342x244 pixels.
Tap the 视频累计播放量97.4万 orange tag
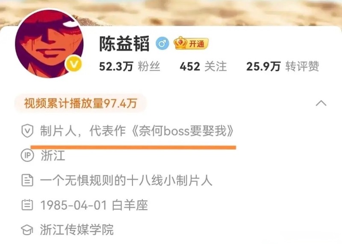pos(80,103)
